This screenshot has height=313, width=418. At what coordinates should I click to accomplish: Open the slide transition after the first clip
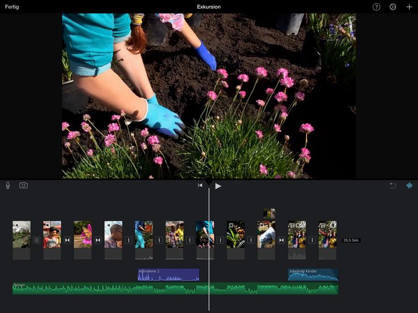click(x=37, y=241)
